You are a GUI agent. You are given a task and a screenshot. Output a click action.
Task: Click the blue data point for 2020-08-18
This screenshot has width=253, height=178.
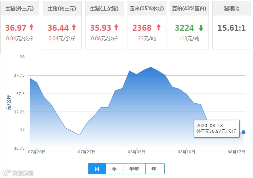pyautogui.click(x=243, y=132)
